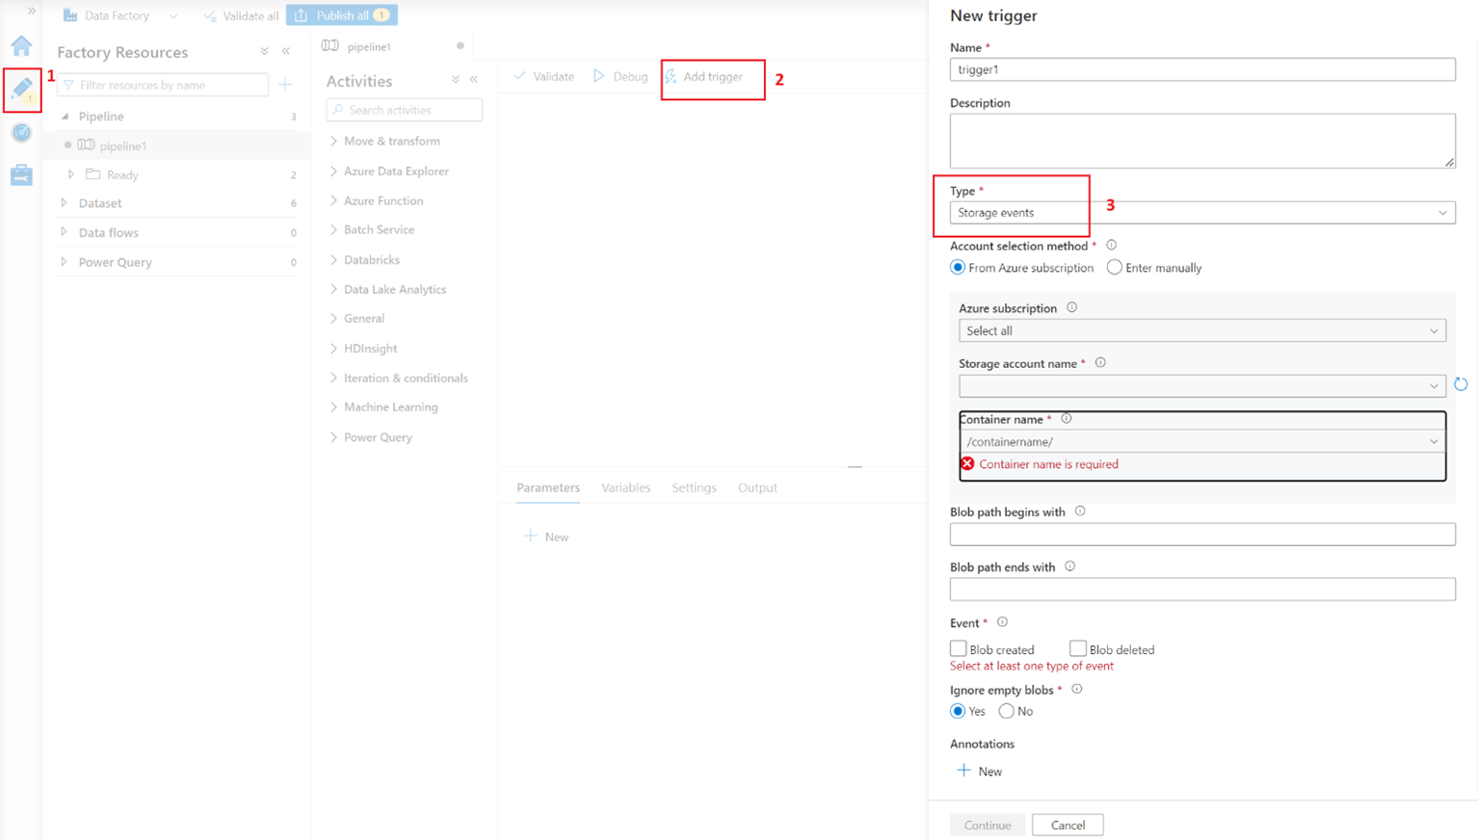The width and height of the screenshot is (1478, 840).
Task: Show info for Blob path begins with
Action: (1080, 512)
